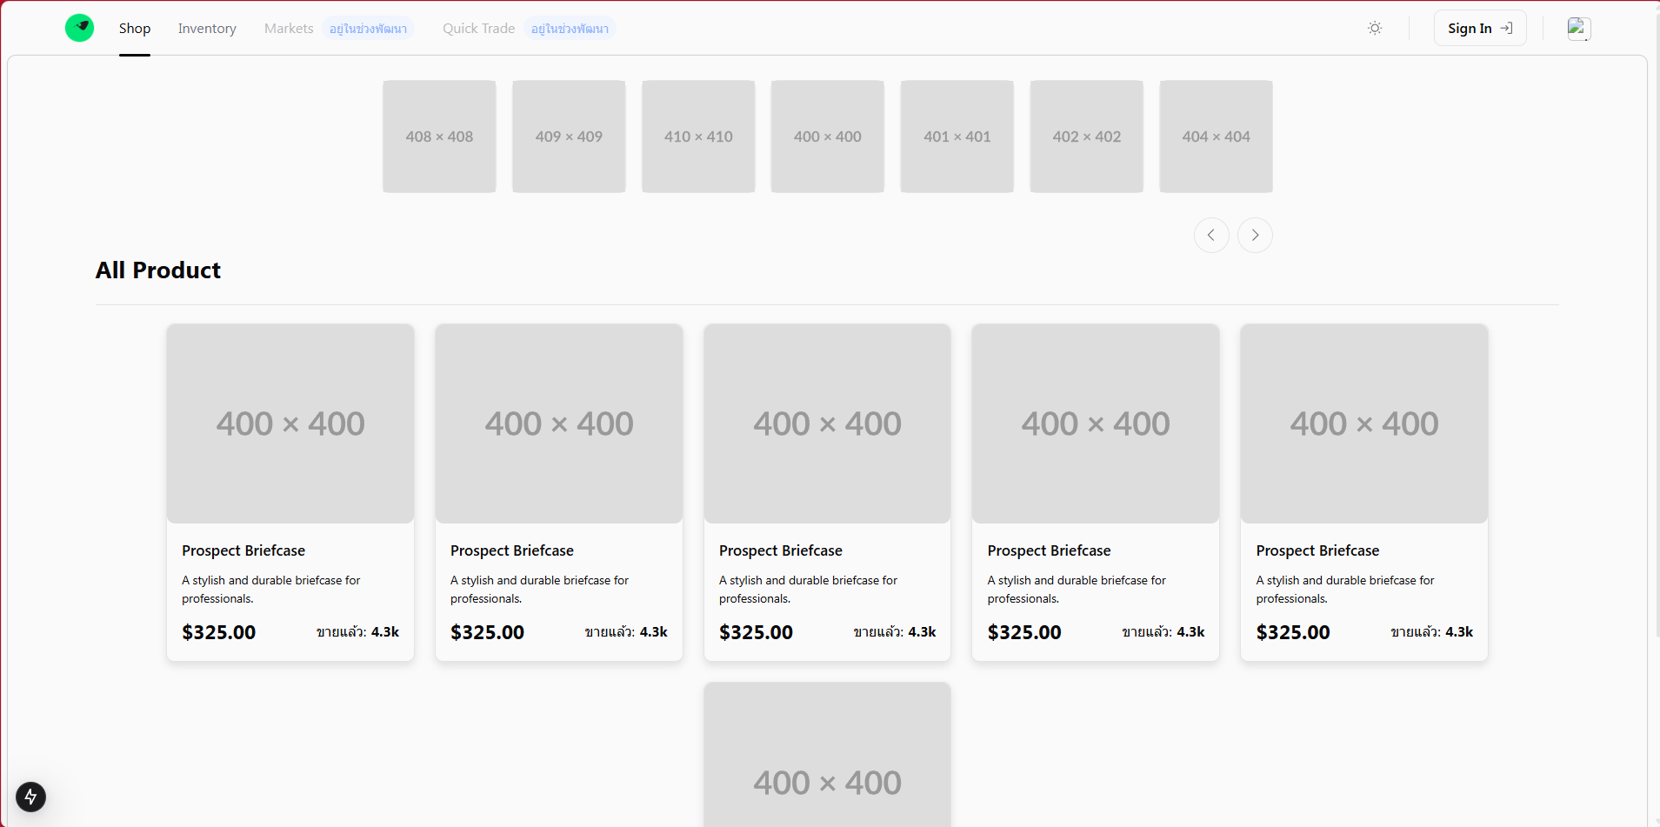
Task: Open the first Prospect Briefcase product card
Action: tap(290, 492)
